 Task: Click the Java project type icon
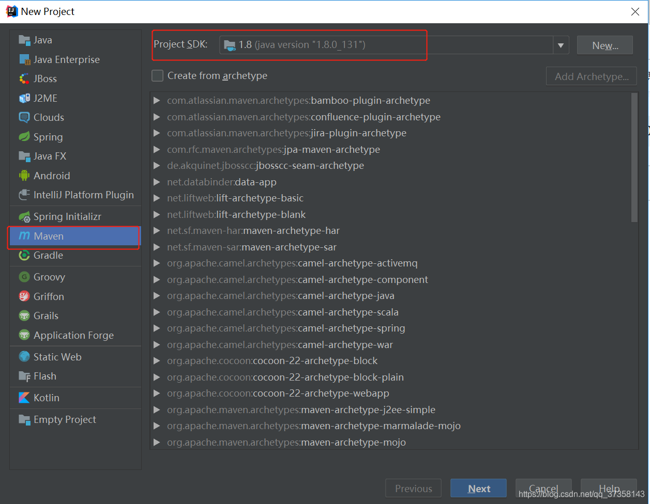click(24, 40)
